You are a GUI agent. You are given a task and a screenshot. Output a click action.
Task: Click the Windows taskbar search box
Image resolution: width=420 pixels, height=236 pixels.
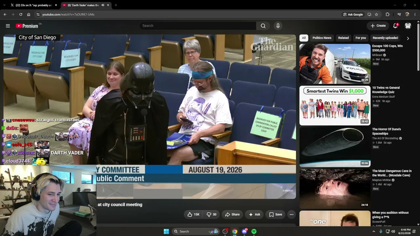coord(196,231)
